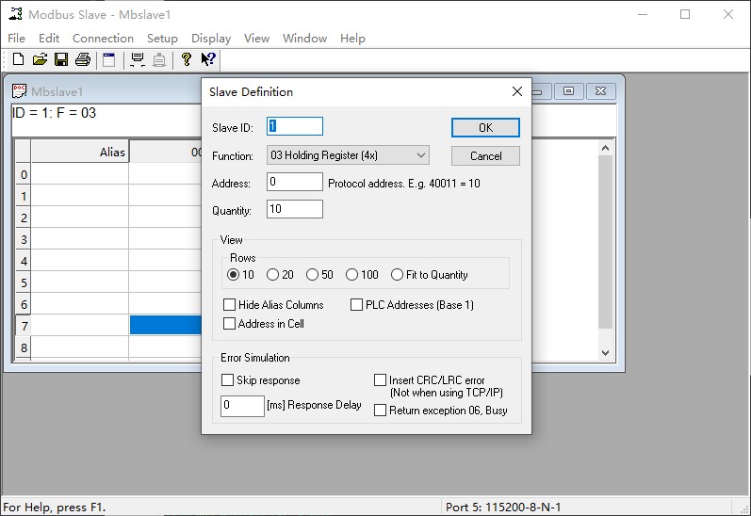
Task: Select row header 5 in Mbslave1 table
Action: pos(24,282)
